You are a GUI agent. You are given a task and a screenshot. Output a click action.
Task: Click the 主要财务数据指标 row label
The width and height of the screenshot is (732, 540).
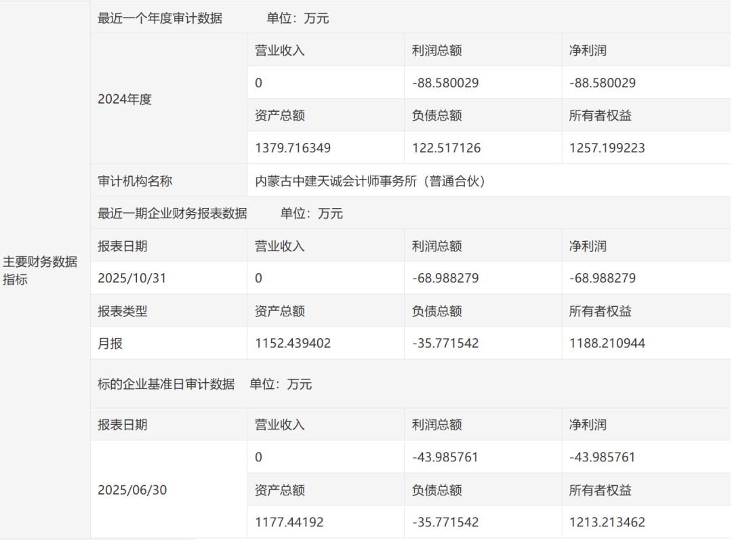point(40,270)
